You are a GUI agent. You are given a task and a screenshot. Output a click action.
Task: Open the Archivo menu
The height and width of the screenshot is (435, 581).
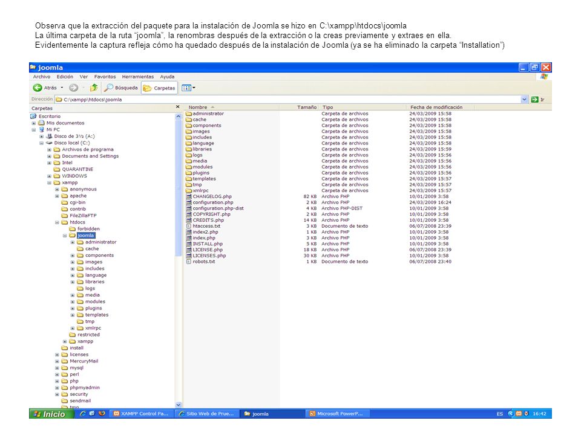coord(42,77)
